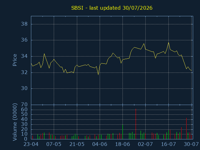Select the 18-06 date axis label
This screenshot has width=200, height=150.
pyautogui.click(x=122, y=144)
